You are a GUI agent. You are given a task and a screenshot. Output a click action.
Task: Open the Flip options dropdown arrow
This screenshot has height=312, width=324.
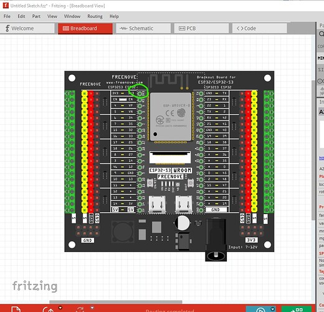click(x=92, y=308)
